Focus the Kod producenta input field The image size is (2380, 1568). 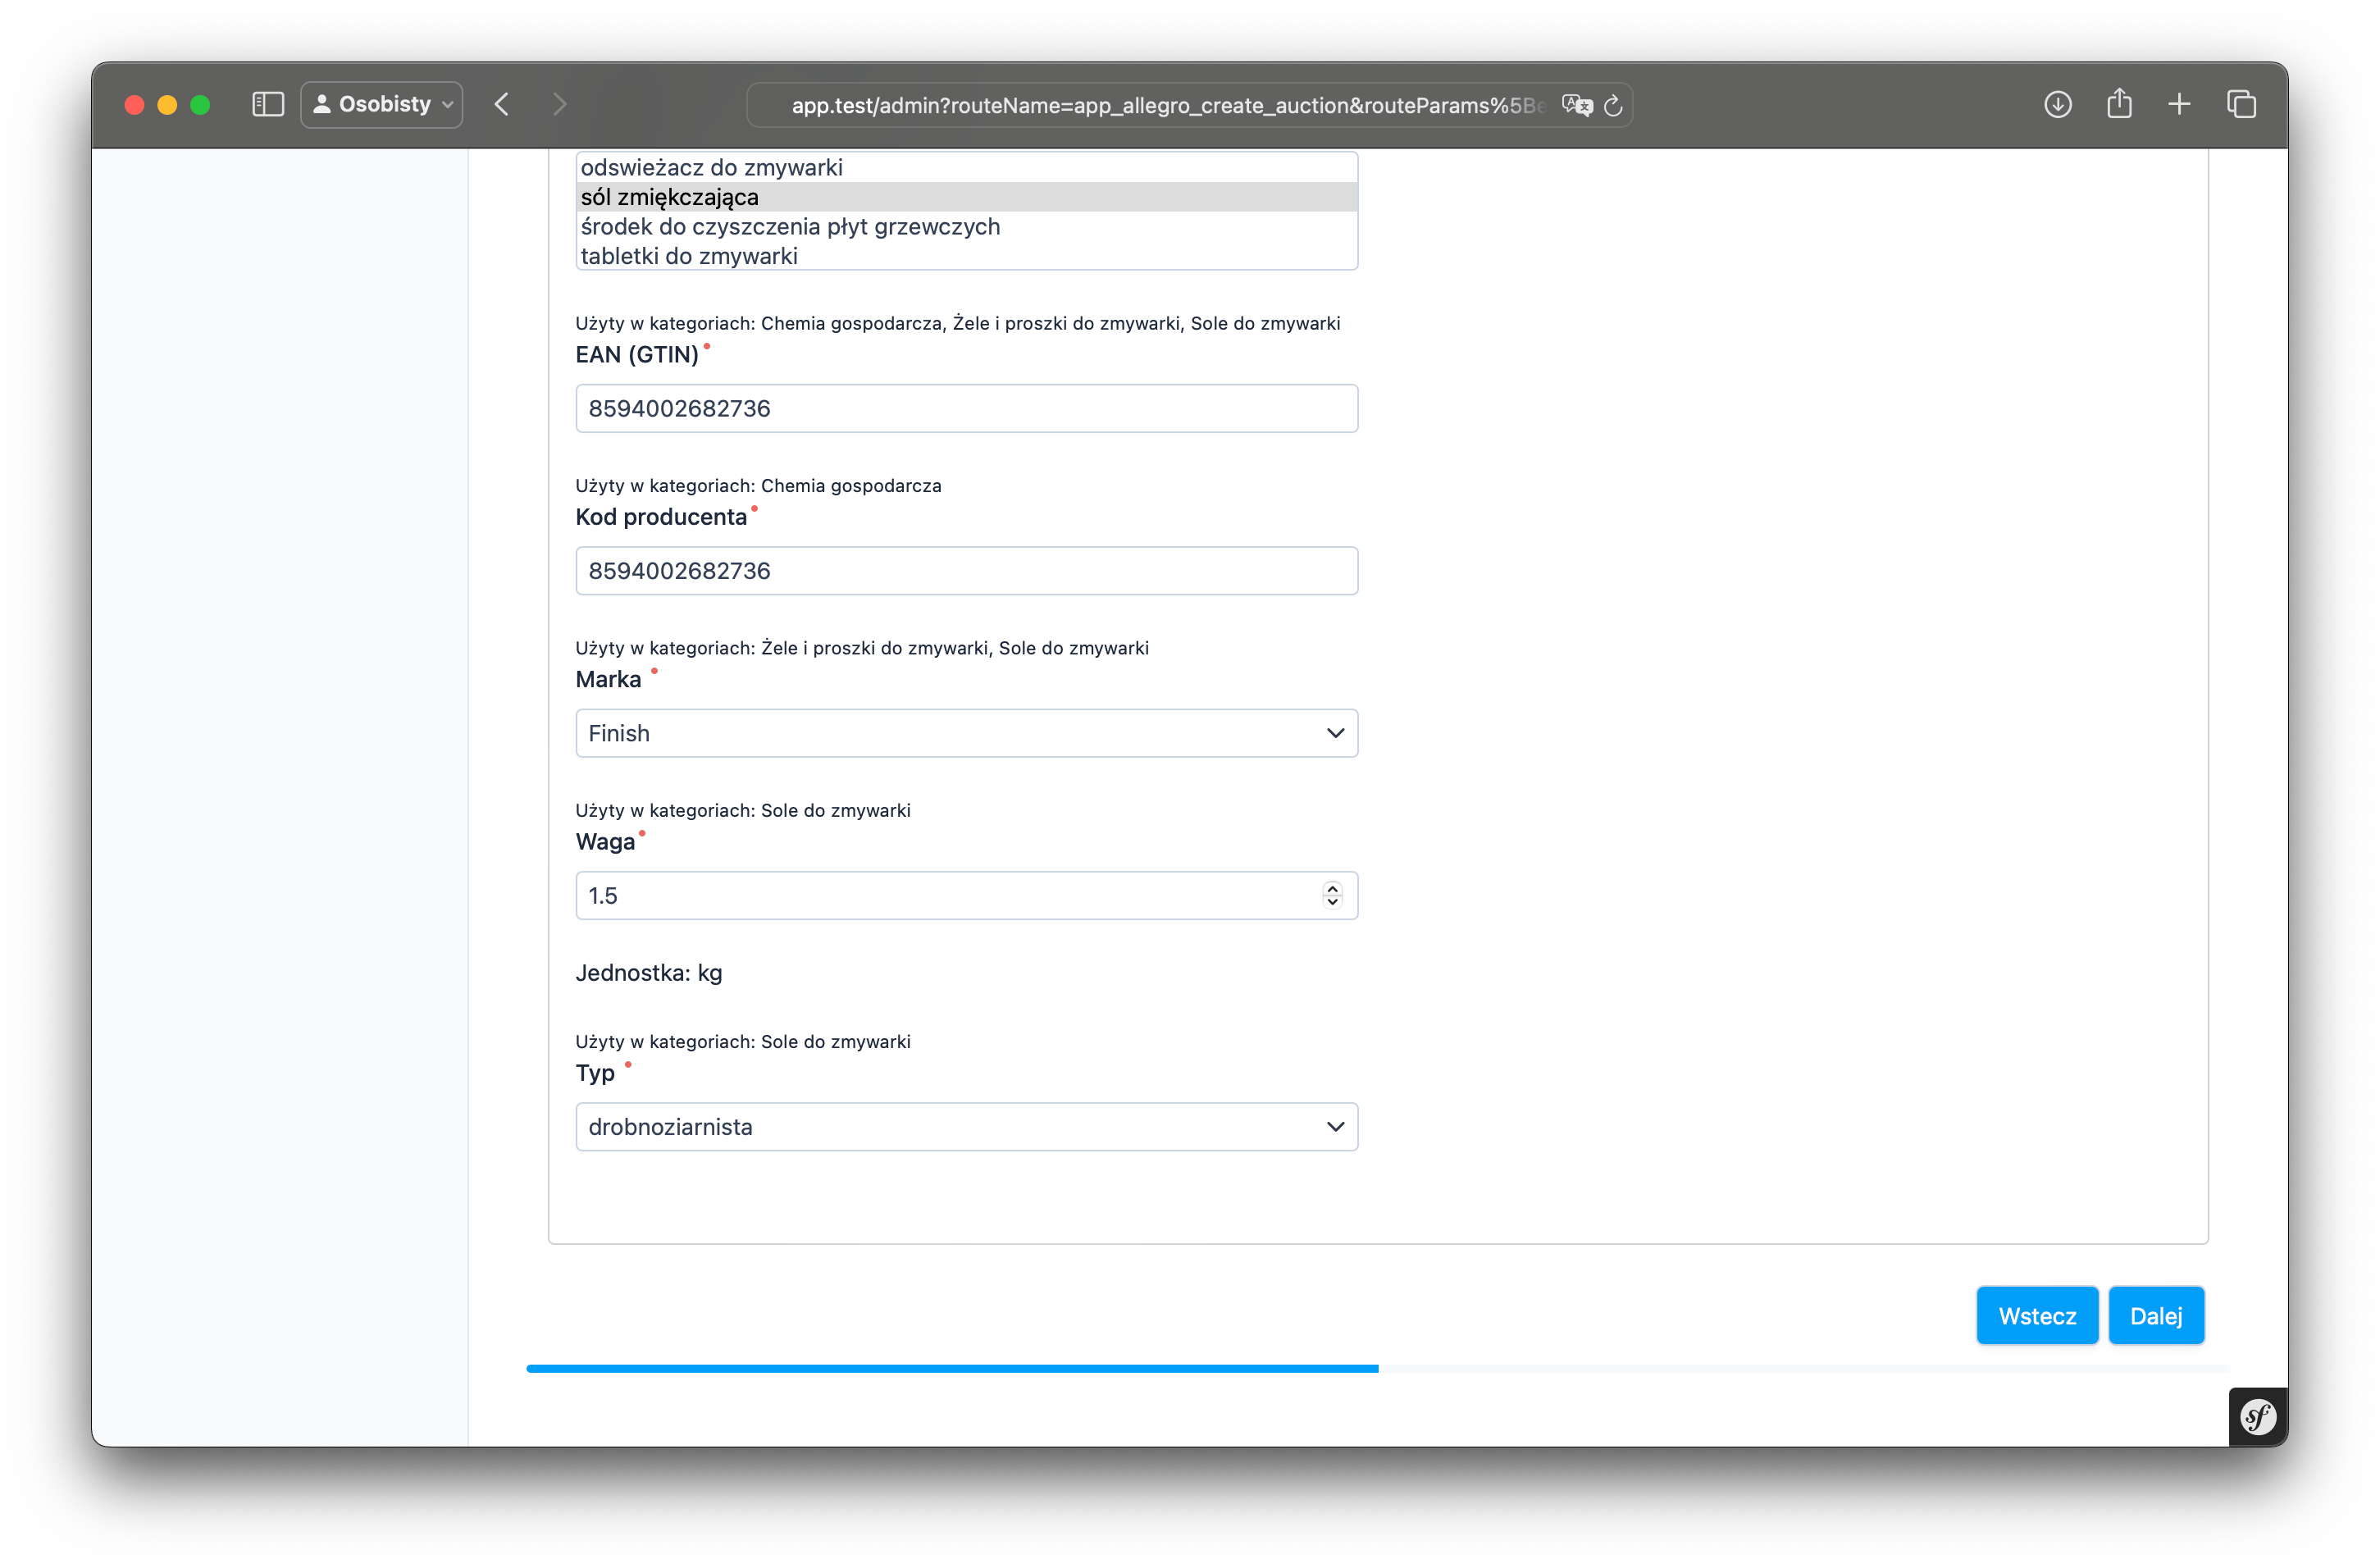(966, 570)
